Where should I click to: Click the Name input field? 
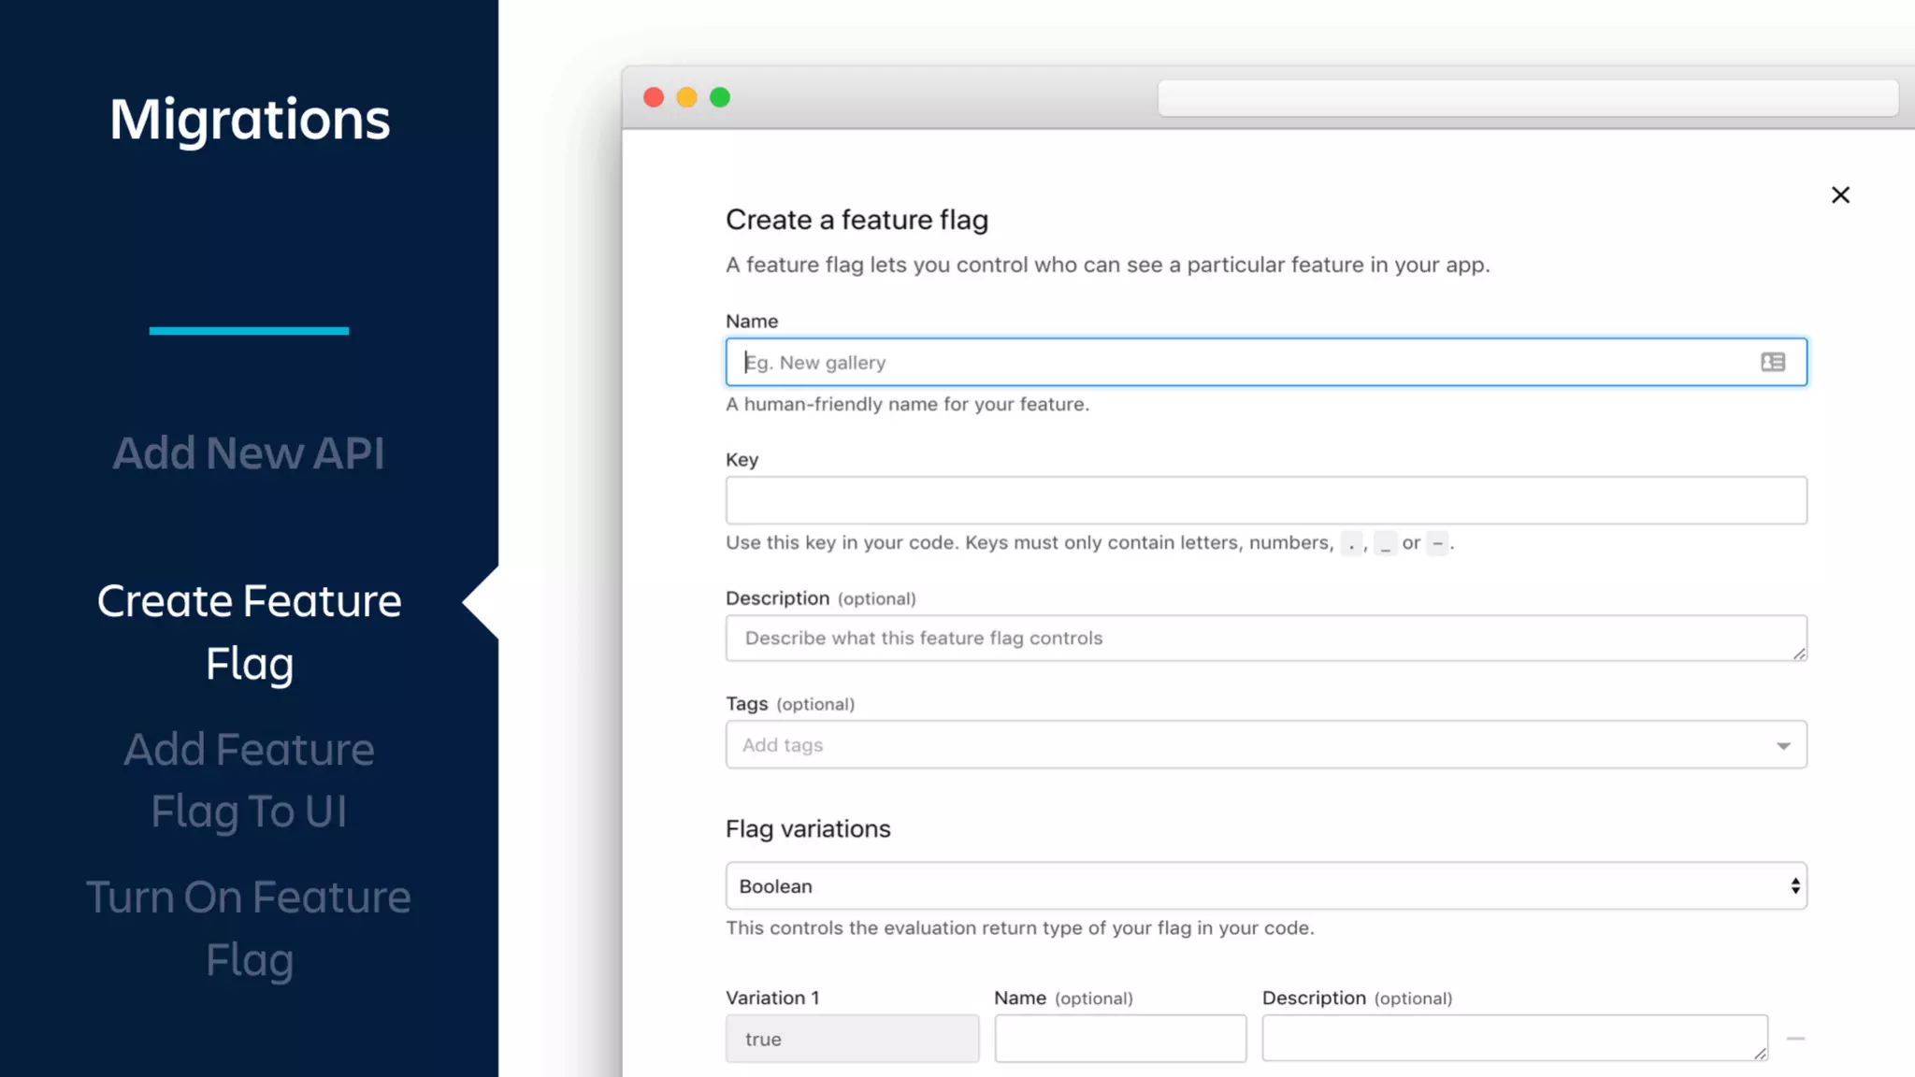[x=1266, y=362]
